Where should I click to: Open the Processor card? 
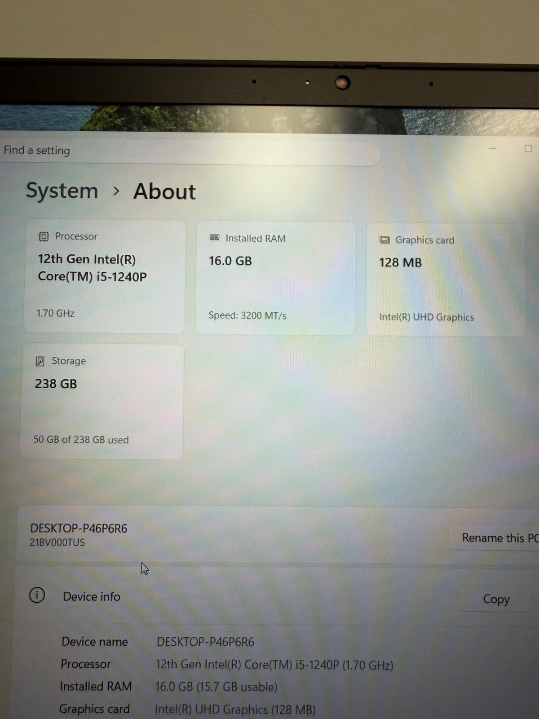[105, 276]
